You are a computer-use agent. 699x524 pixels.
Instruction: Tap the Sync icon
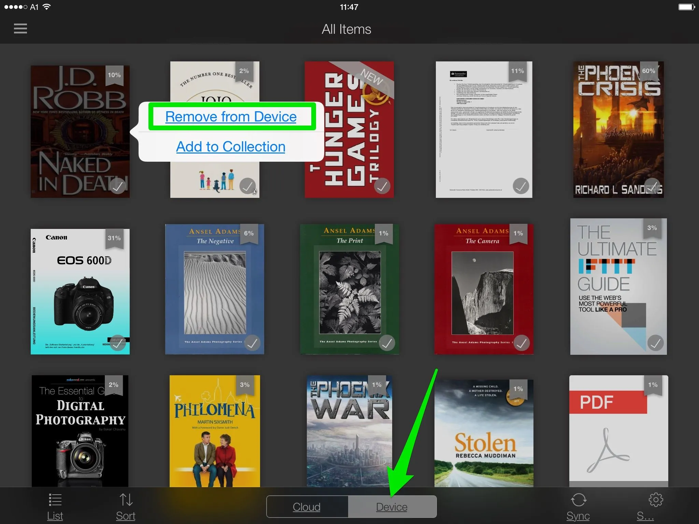tap(578, 500)
